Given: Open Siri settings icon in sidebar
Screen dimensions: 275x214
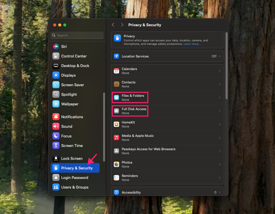Looking at the screenshot, I should coord(56,46).
